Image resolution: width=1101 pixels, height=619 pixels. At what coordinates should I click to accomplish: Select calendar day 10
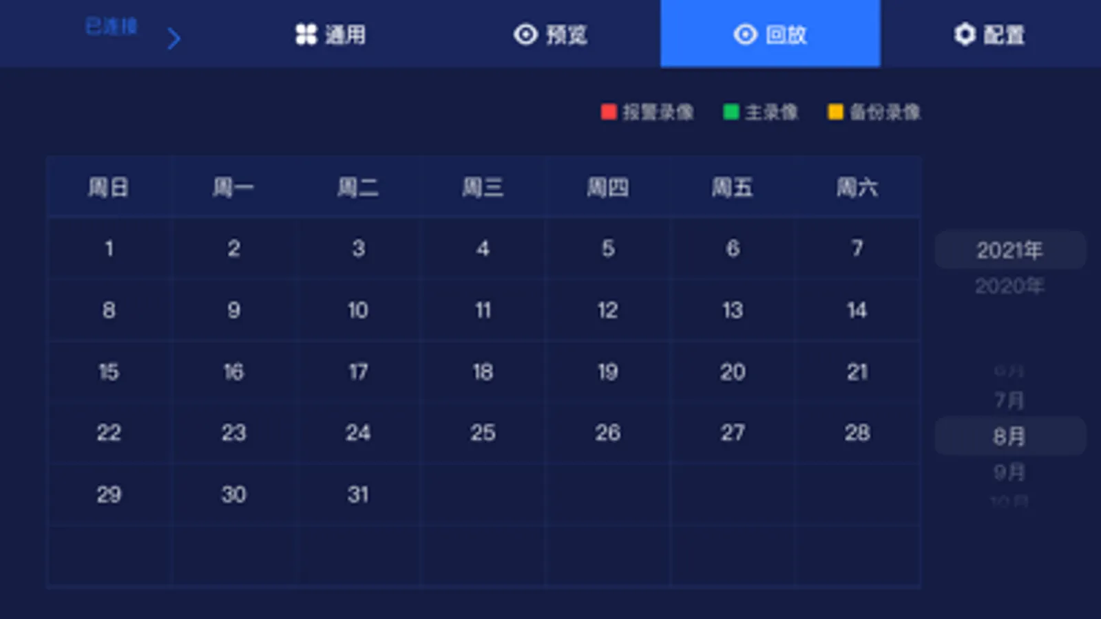click(358, 310)
